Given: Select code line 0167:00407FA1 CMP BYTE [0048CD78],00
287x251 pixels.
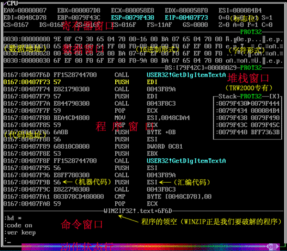Looking at the screenshot, I should [x=108, y=196].
